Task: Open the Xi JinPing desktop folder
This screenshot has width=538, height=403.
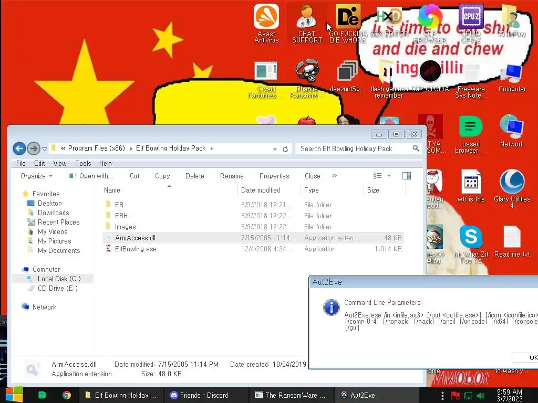Action: [x=512, y=20]
